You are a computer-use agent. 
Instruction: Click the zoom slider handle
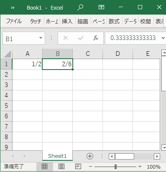coord(115,167)
